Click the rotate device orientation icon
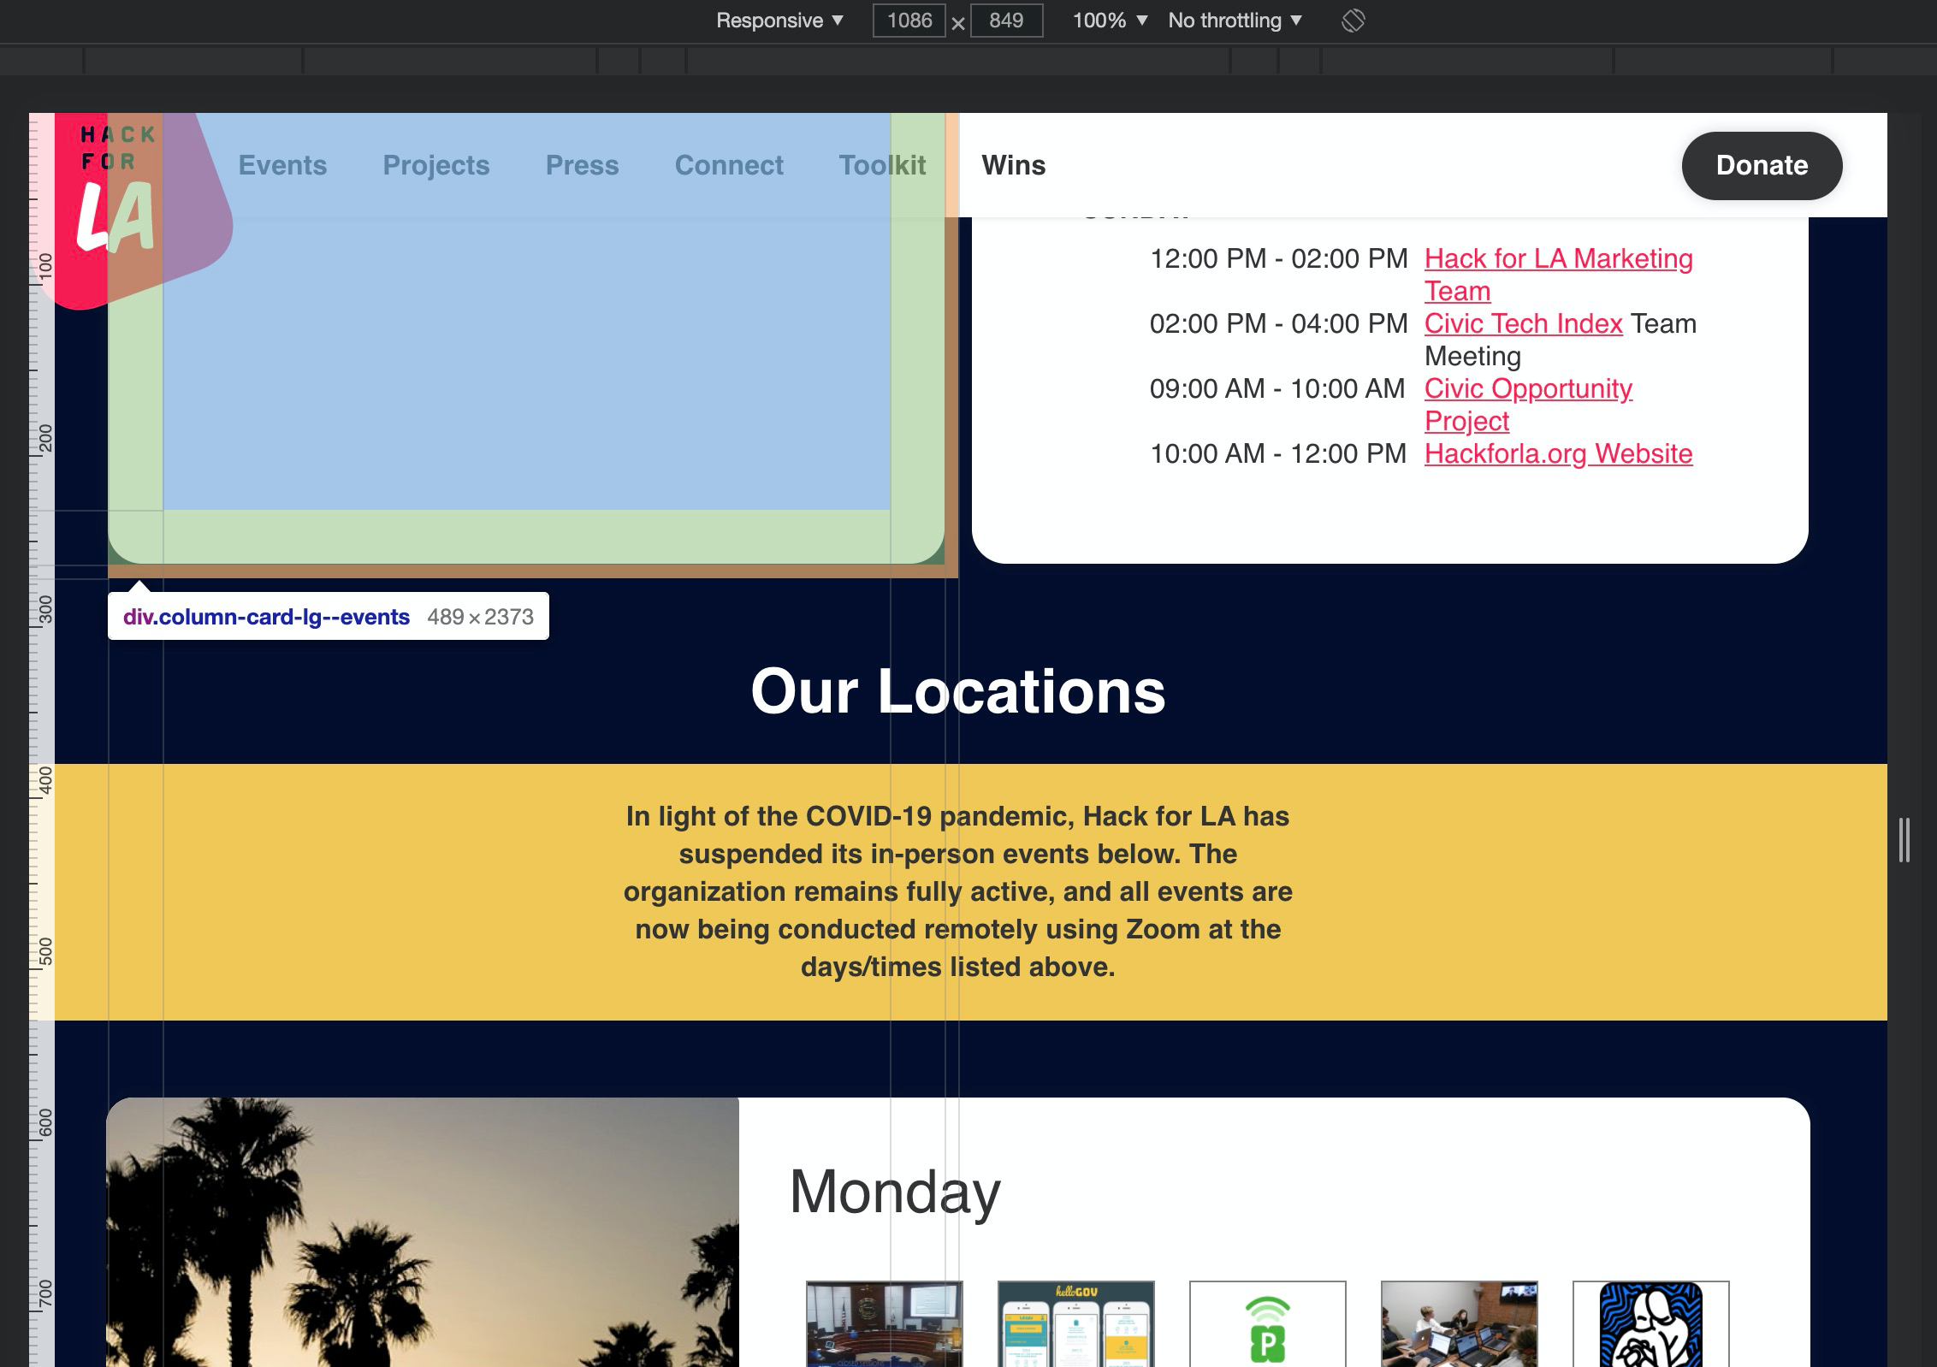The height and width of the screenshot is (1367, 1937). [x=1353, y=21]
